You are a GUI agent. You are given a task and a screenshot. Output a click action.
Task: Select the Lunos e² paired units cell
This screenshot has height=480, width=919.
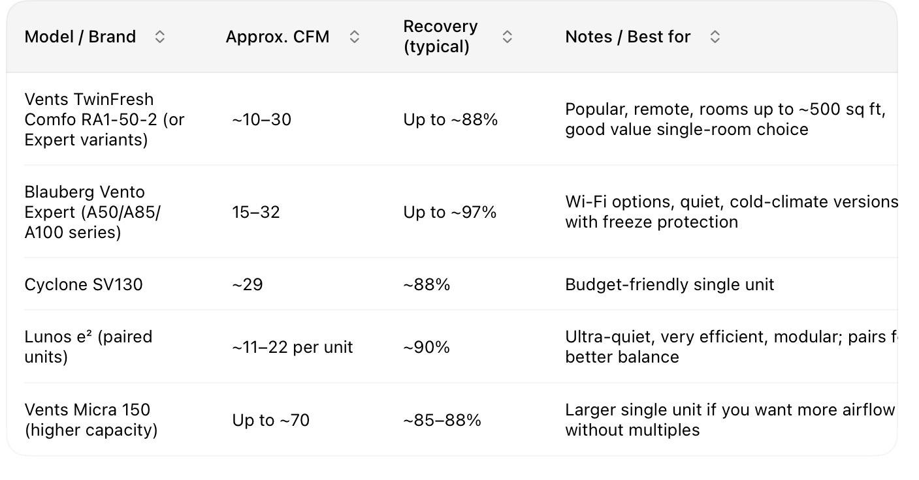click(88, 347)
